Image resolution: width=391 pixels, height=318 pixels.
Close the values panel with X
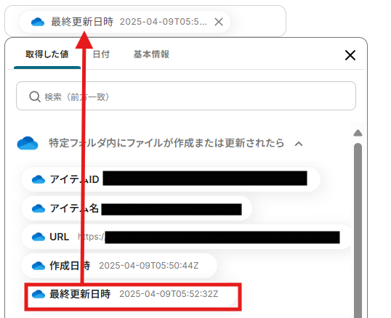tap(350, 55)
